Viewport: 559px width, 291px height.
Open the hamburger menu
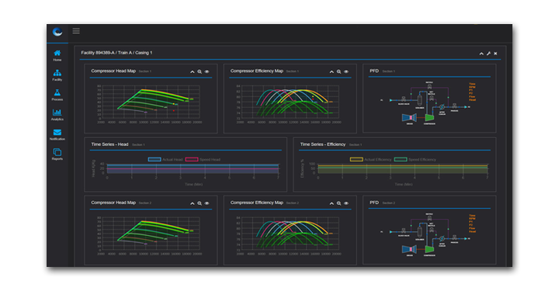(x=76, y=31)
